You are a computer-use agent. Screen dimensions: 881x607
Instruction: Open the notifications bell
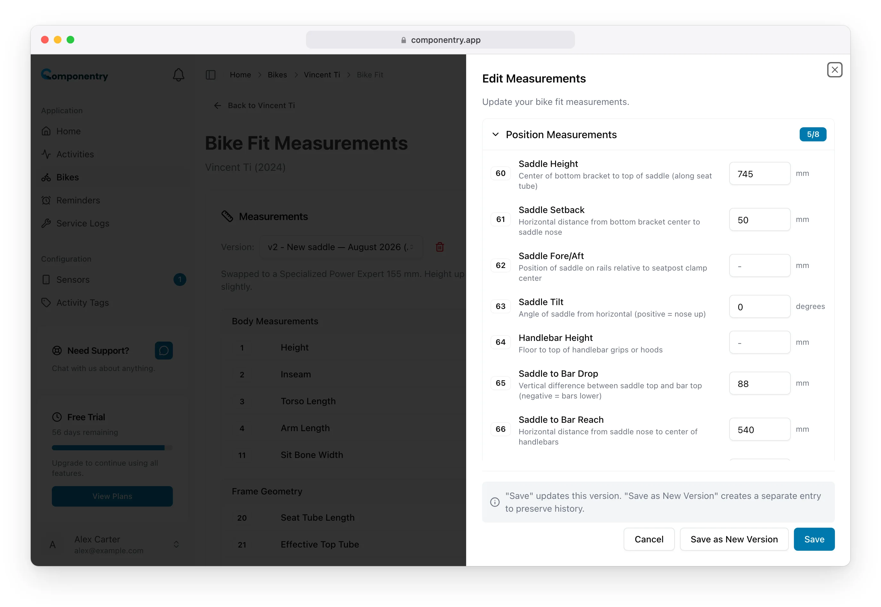coord(179,75)
